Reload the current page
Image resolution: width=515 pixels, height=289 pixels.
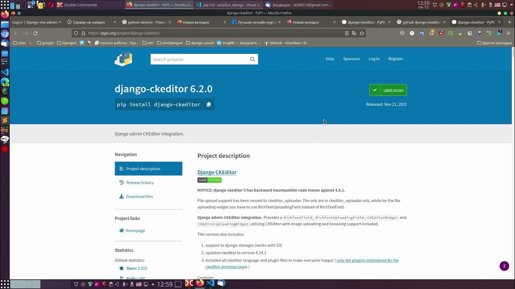[x=35, y=33]
